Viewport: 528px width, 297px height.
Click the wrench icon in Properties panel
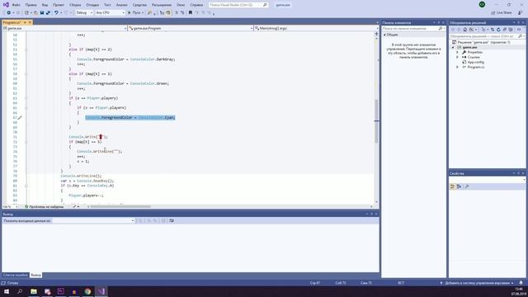[467, 186]
